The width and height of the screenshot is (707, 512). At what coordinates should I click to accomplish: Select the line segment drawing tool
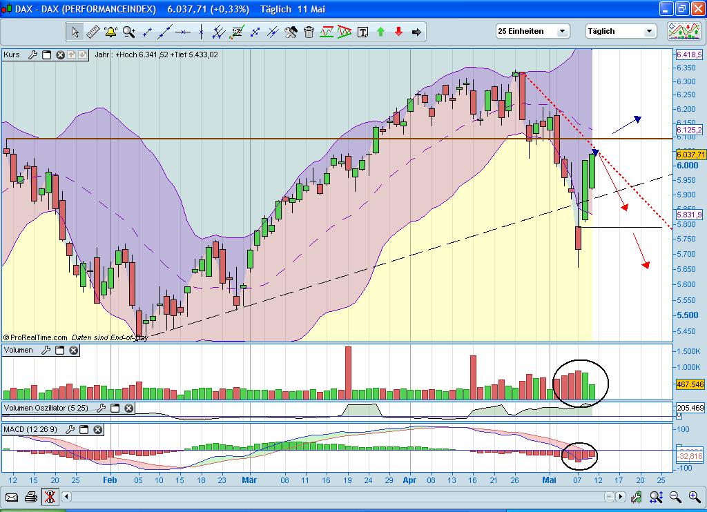pyautogui.click(x=147, y=32)
